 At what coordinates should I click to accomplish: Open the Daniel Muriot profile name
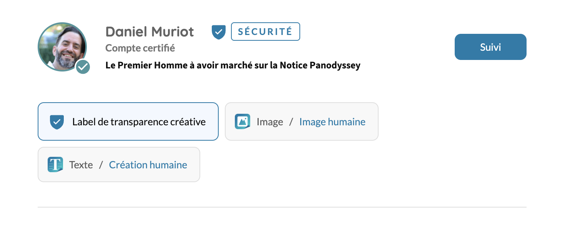[x=150, y=32]
